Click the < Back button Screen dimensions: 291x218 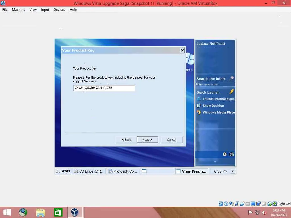(126, 140)
